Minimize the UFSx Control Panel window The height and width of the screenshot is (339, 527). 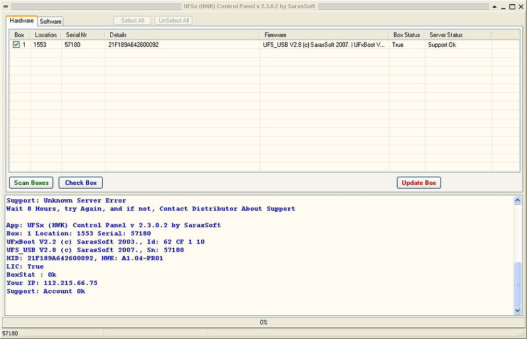click(503, 6)
